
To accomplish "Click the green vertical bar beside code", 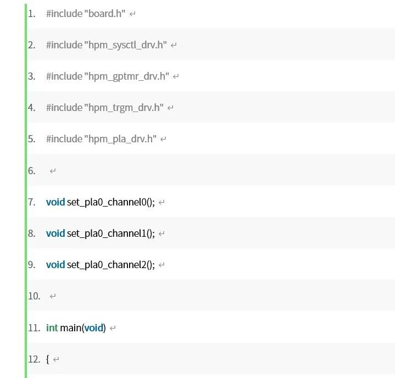I will point(26,191).
